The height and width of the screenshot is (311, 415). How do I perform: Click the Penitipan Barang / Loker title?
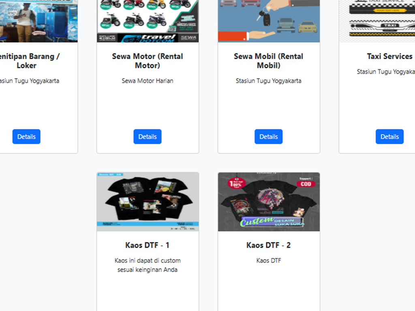click(29, 61)
